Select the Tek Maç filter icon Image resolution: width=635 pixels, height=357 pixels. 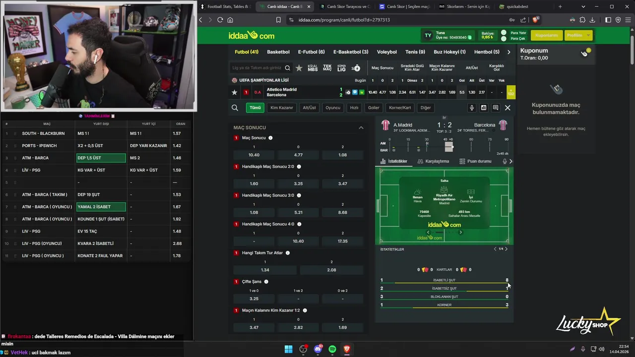[327, 68]
